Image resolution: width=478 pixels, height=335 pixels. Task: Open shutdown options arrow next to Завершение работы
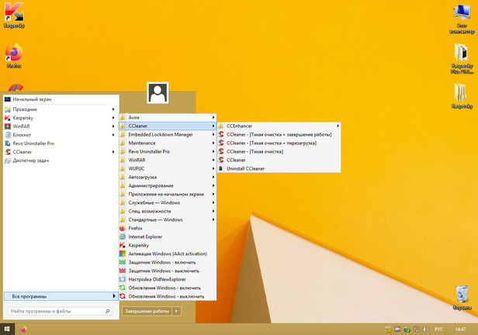pos(177,311)
